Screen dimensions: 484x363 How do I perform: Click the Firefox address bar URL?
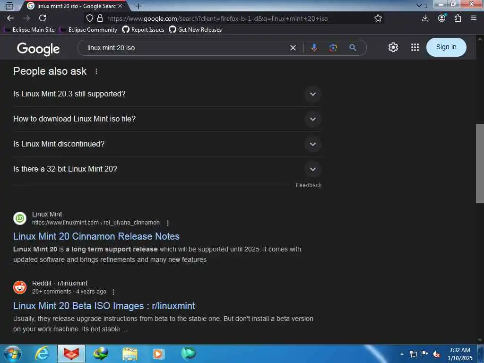coord(217,18)
